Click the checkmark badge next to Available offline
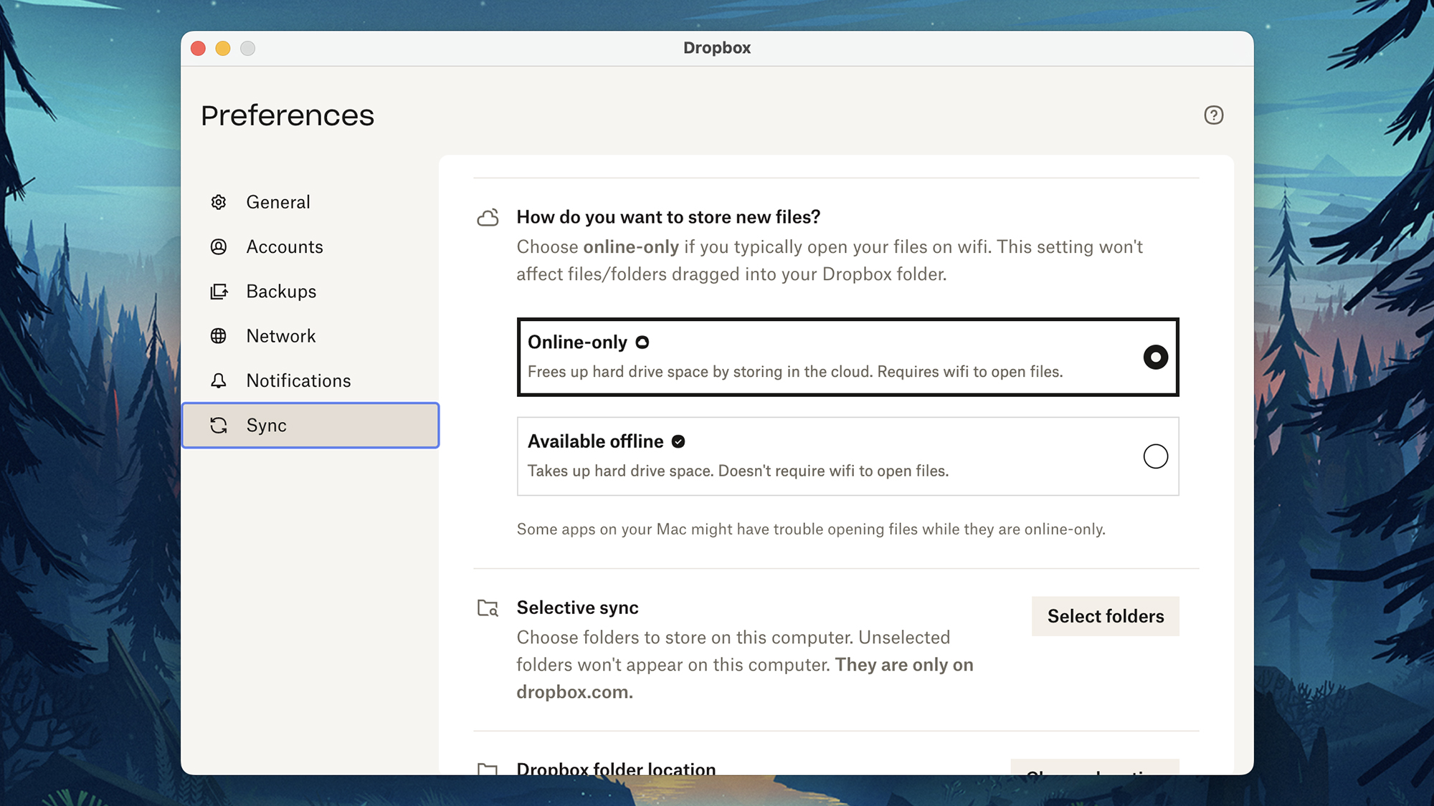Image resolution: width=1434 pixels, height=806 pixels. tap(678, 441)
